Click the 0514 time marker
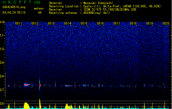The width and height of the screenshot is (172, 109). click(68, 23)
